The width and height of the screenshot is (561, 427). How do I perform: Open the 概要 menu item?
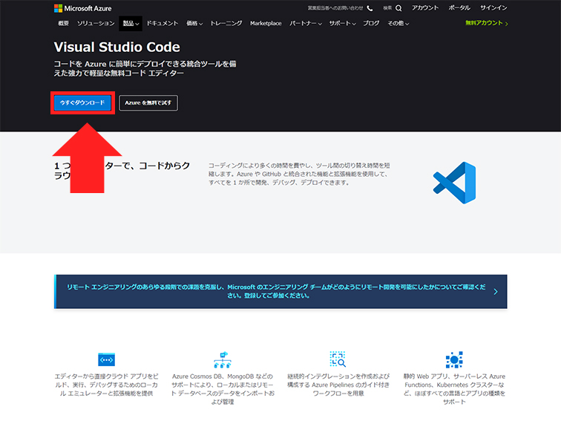[x=63, y=23]
